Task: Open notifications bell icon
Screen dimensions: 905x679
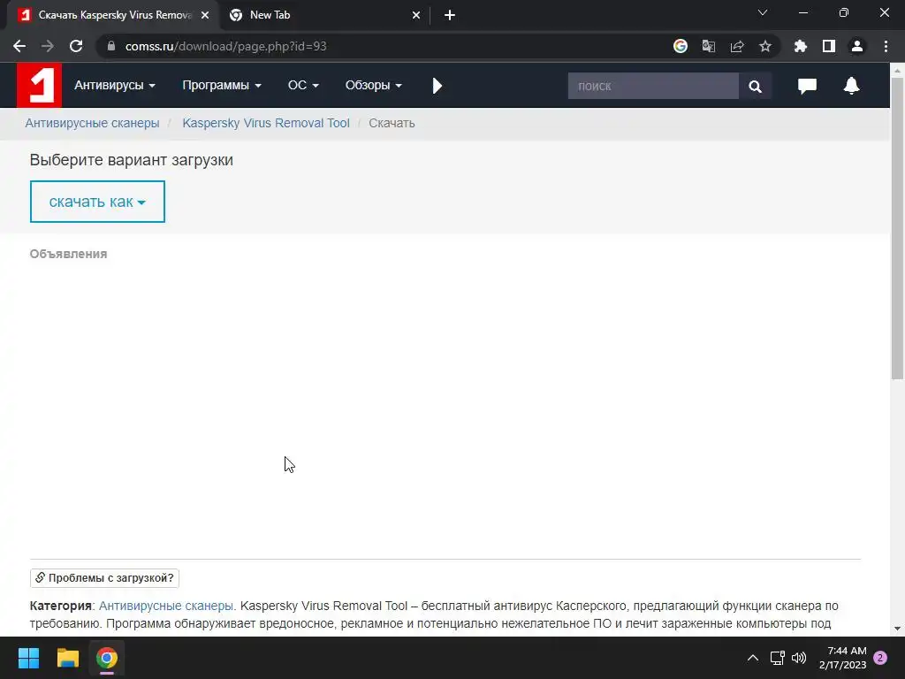Action: click(x=851, y=86)
